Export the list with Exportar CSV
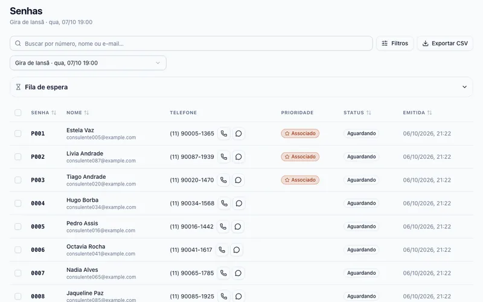Screen dimensions: 483x302 445,43
